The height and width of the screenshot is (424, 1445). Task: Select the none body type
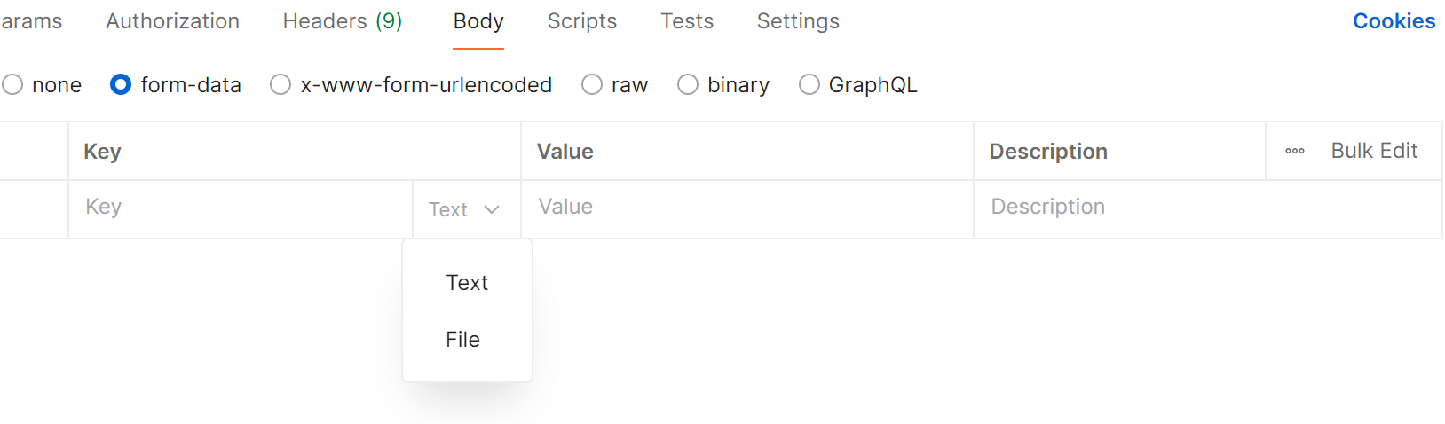(x=13, y=85)
